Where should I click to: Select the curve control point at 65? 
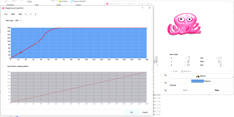(x=60, y=28)
